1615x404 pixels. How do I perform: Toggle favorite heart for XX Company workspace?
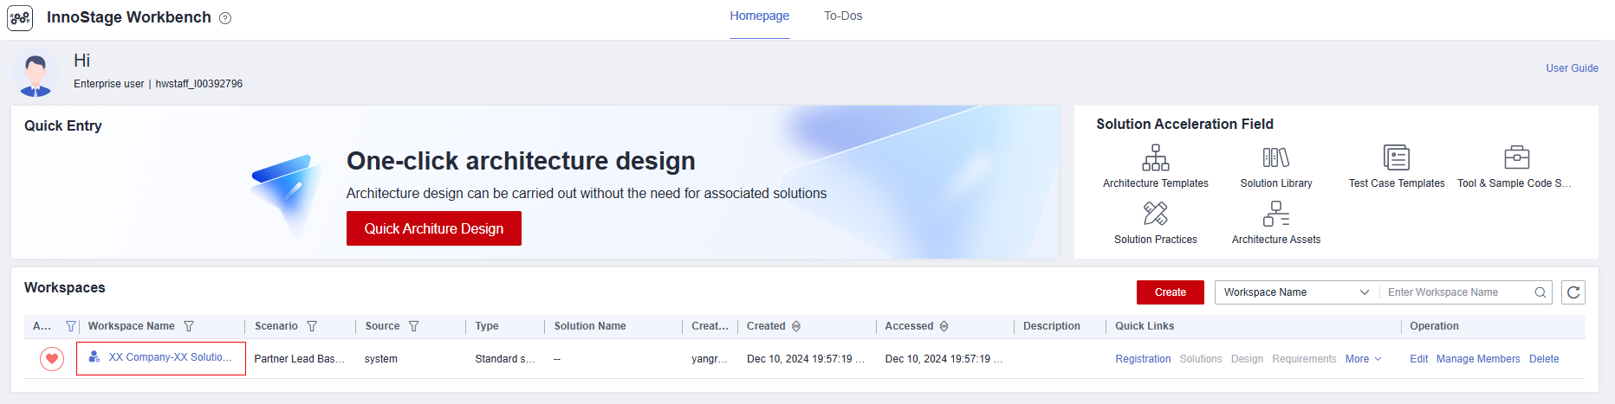(x=52, y=358)
